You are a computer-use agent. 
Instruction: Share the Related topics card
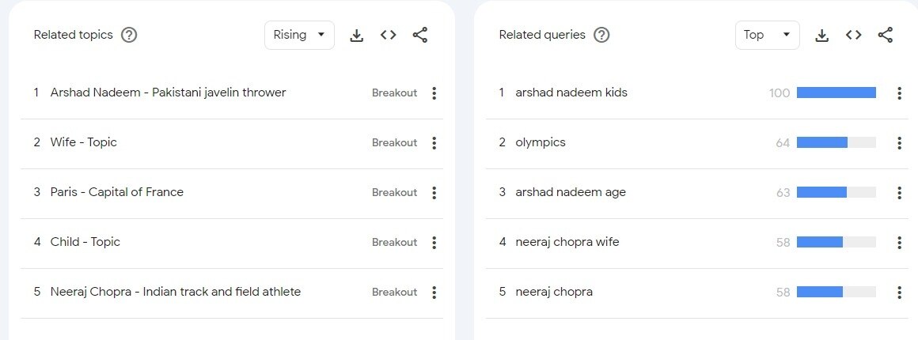point(420,35)
